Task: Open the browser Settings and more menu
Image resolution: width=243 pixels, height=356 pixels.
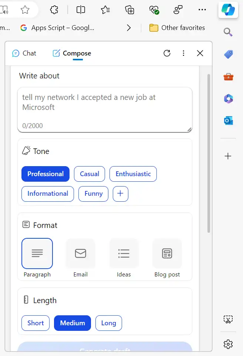Action: click(202, 10)
